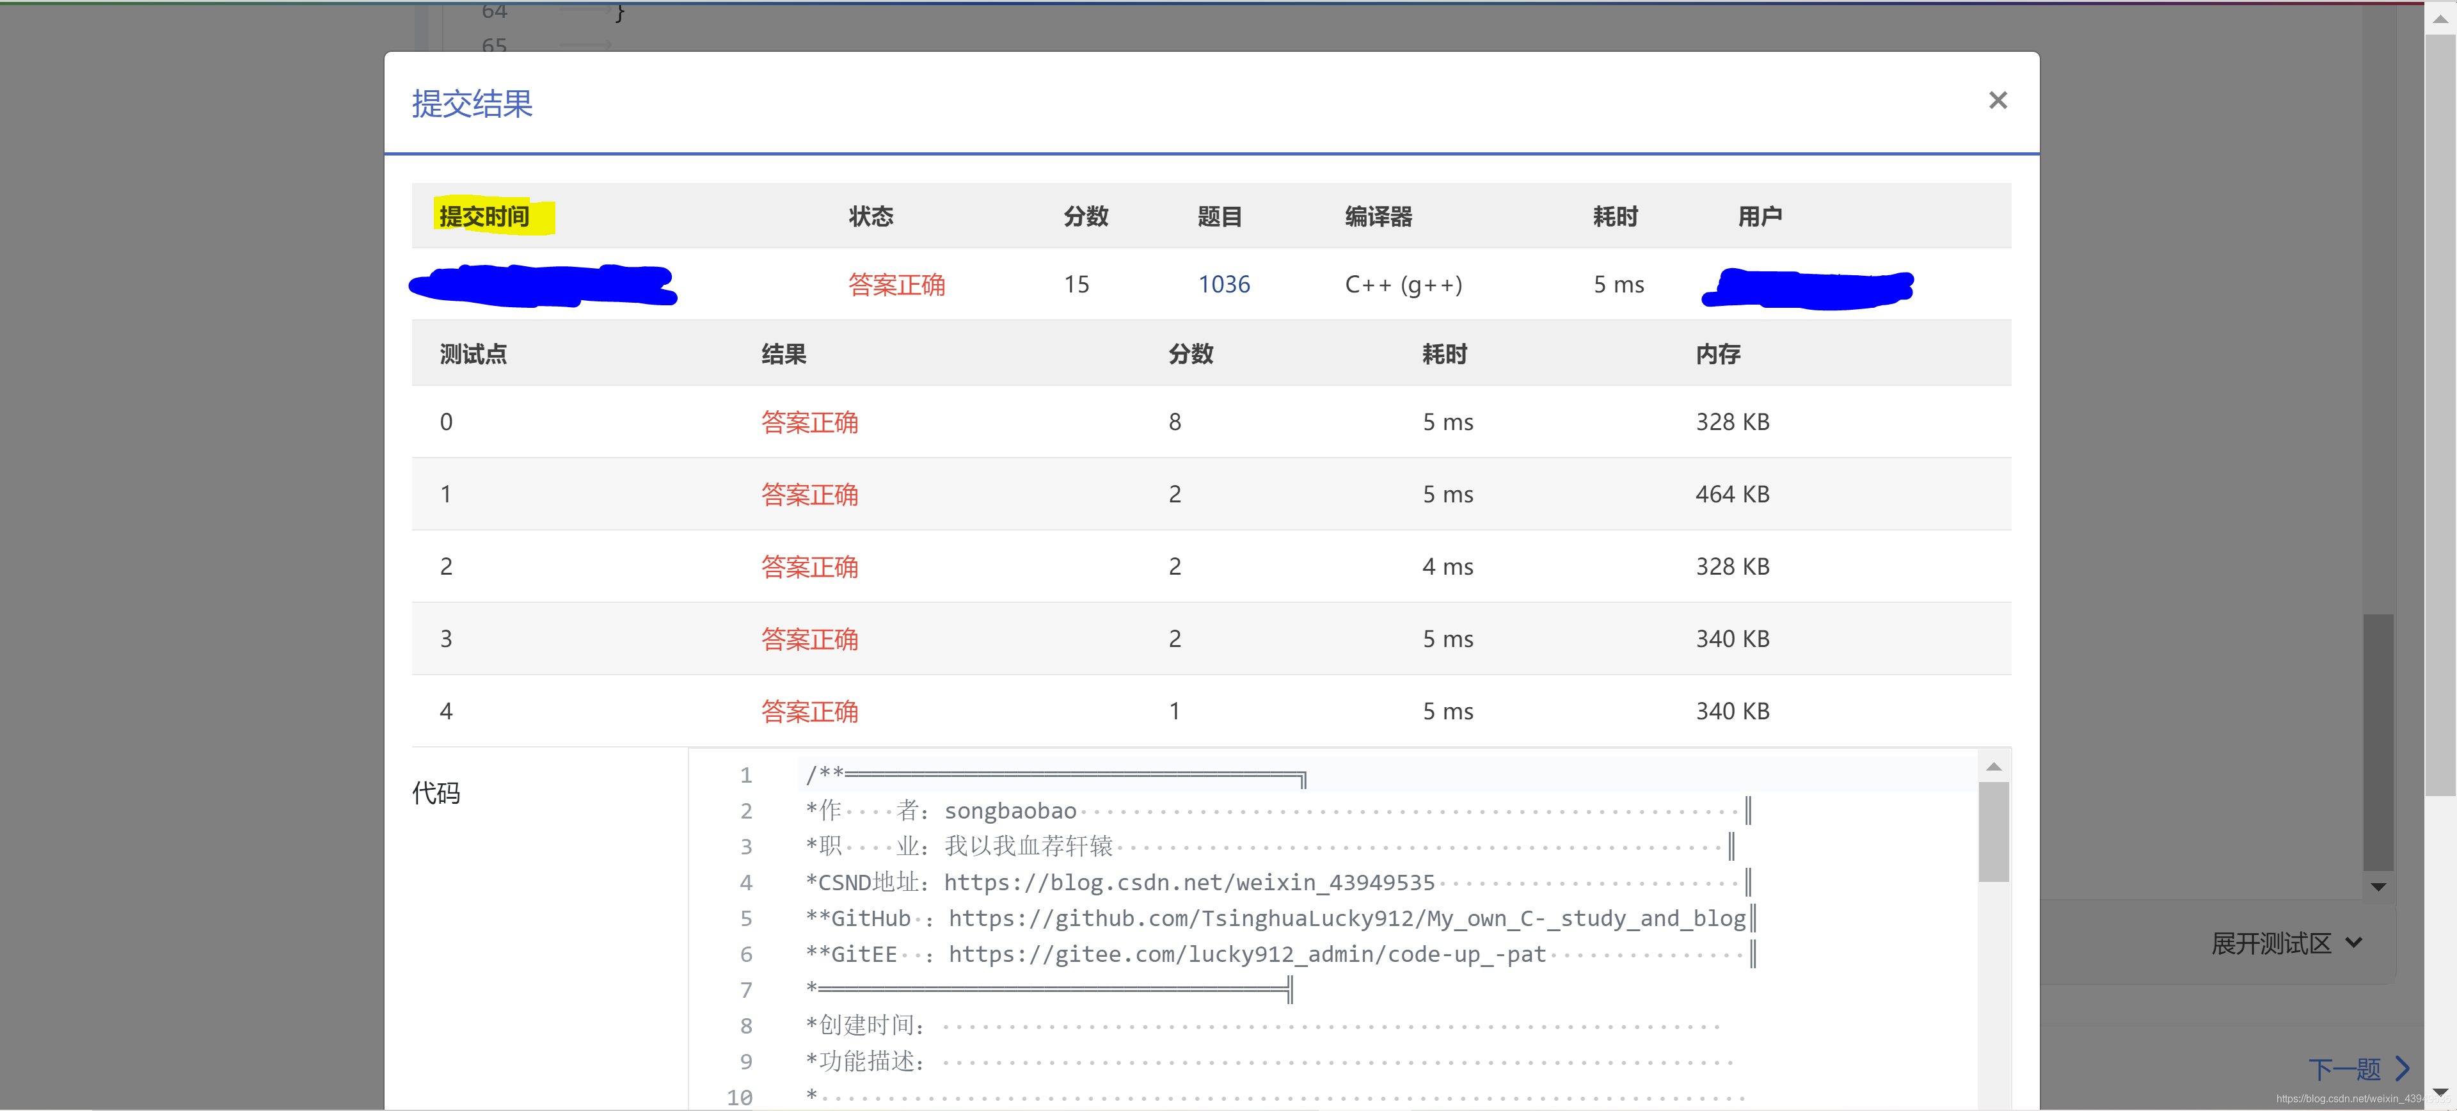Close the 提交结果 dialog with the X
The height and width of the screenshot is (1111, 2457).
(x=1997, y=100)
